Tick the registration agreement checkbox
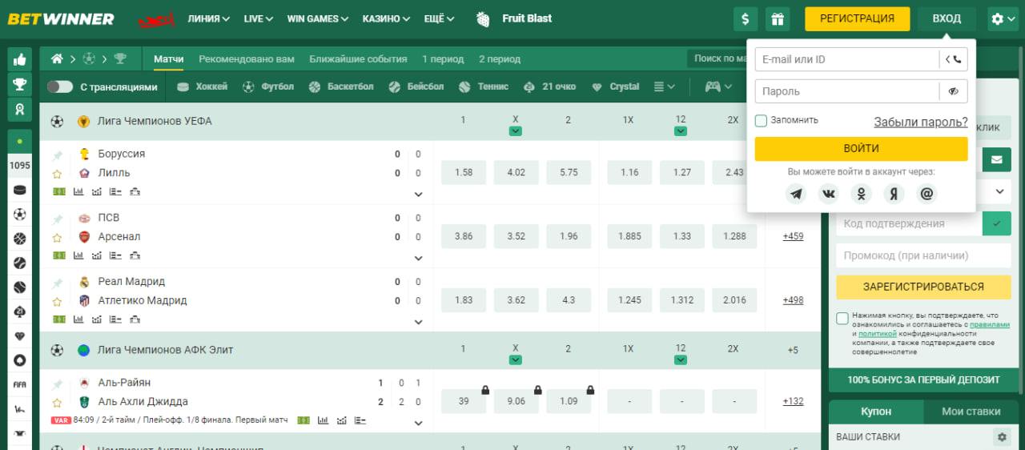The image size is (1025, 450). coord(842,319)
